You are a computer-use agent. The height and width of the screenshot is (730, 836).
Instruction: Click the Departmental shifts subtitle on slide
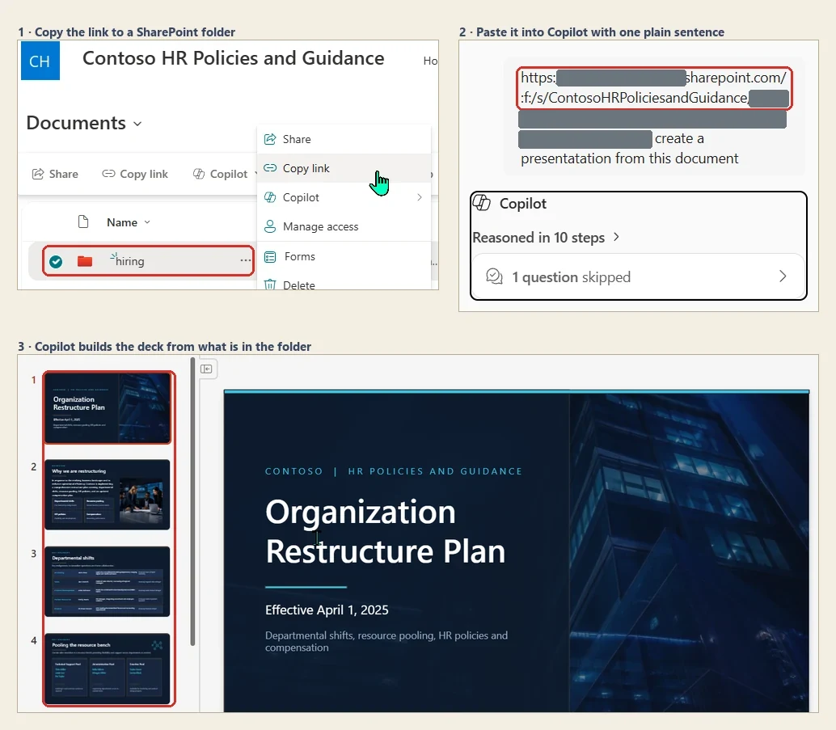(386, 642)
